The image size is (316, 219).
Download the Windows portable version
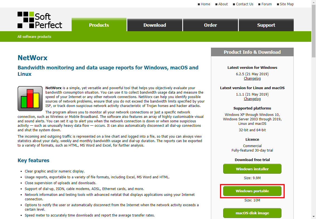[252, 191]
